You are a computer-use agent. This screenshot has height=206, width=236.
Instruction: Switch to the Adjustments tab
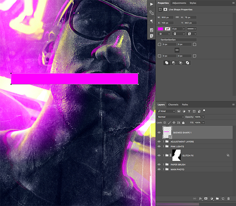[179, 3]
